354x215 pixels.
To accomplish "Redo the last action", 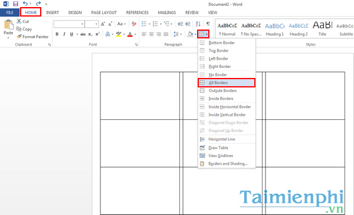I will pos(38,4).
